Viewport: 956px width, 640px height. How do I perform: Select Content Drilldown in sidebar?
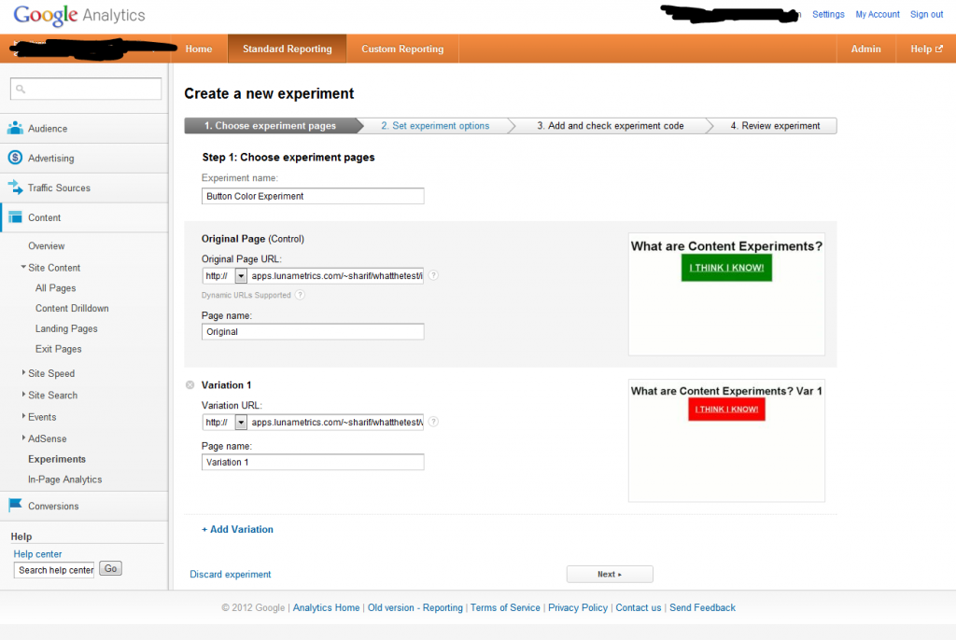[72, 308]
